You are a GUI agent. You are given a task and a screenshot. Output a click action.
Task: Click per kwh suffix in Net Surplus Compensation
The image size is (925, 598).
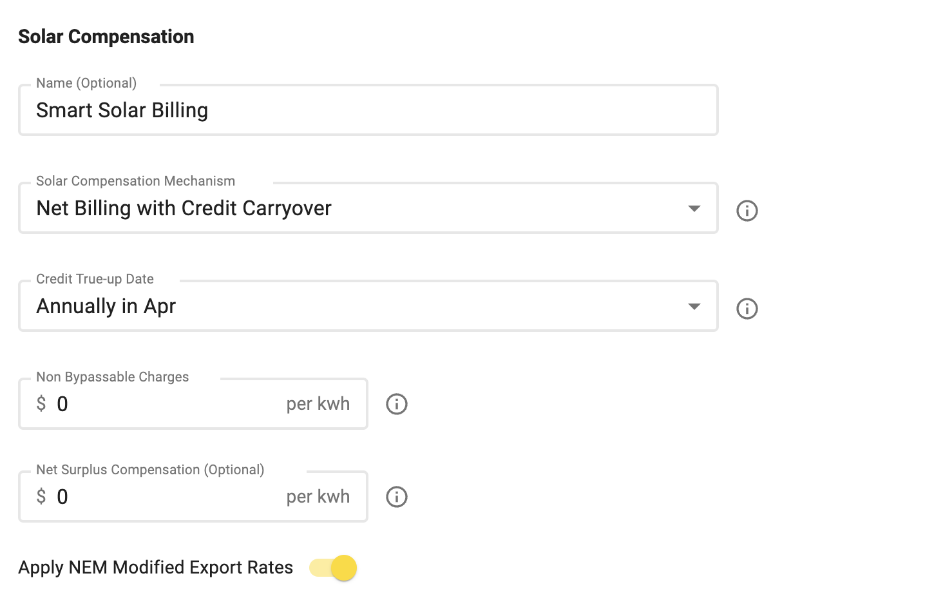point(318,497)
